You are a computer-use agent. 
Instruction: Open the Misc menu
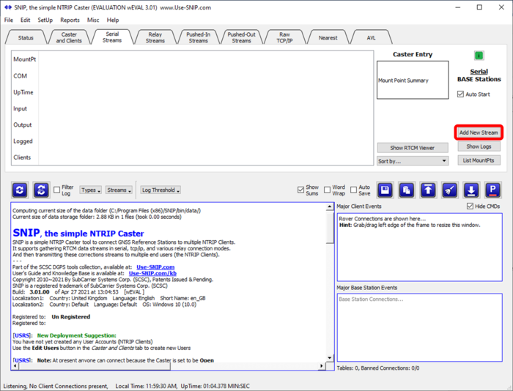click(x=93, y=20)
